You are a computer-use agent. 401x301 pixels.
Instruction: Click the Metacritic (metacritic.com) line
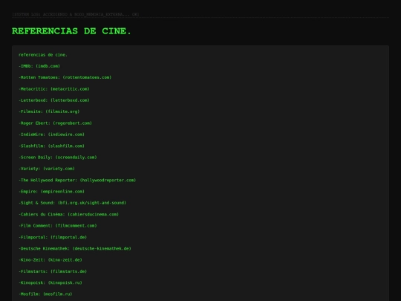click(x=54, y=89)
